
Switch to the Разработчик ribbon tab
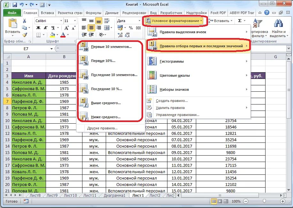(x=171, y=13)
